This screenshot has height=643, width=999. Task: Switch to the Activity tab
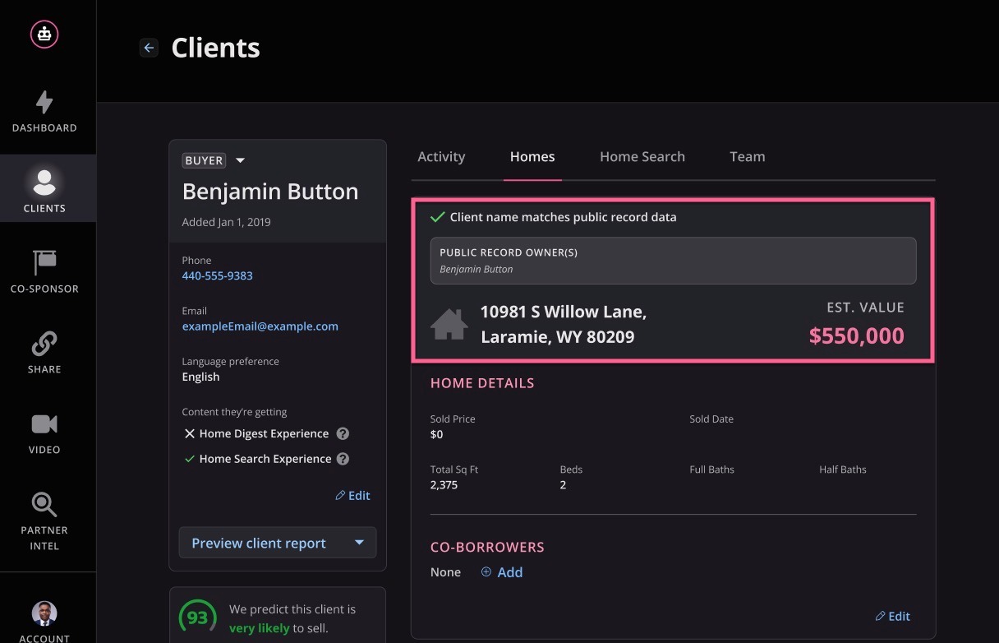441,156
